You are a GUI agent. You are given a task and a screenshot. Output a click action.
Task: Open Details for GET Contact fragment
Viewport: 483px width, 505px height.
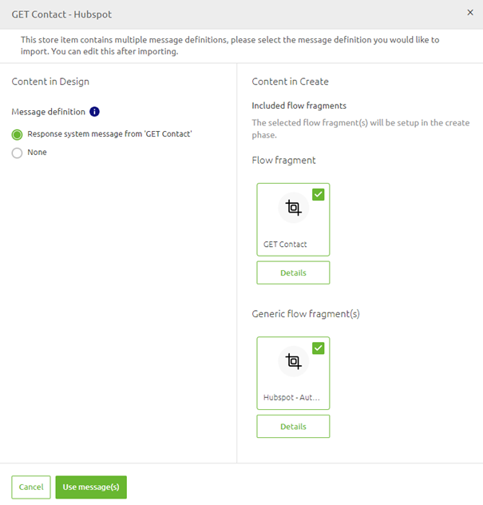coord(293,272)
